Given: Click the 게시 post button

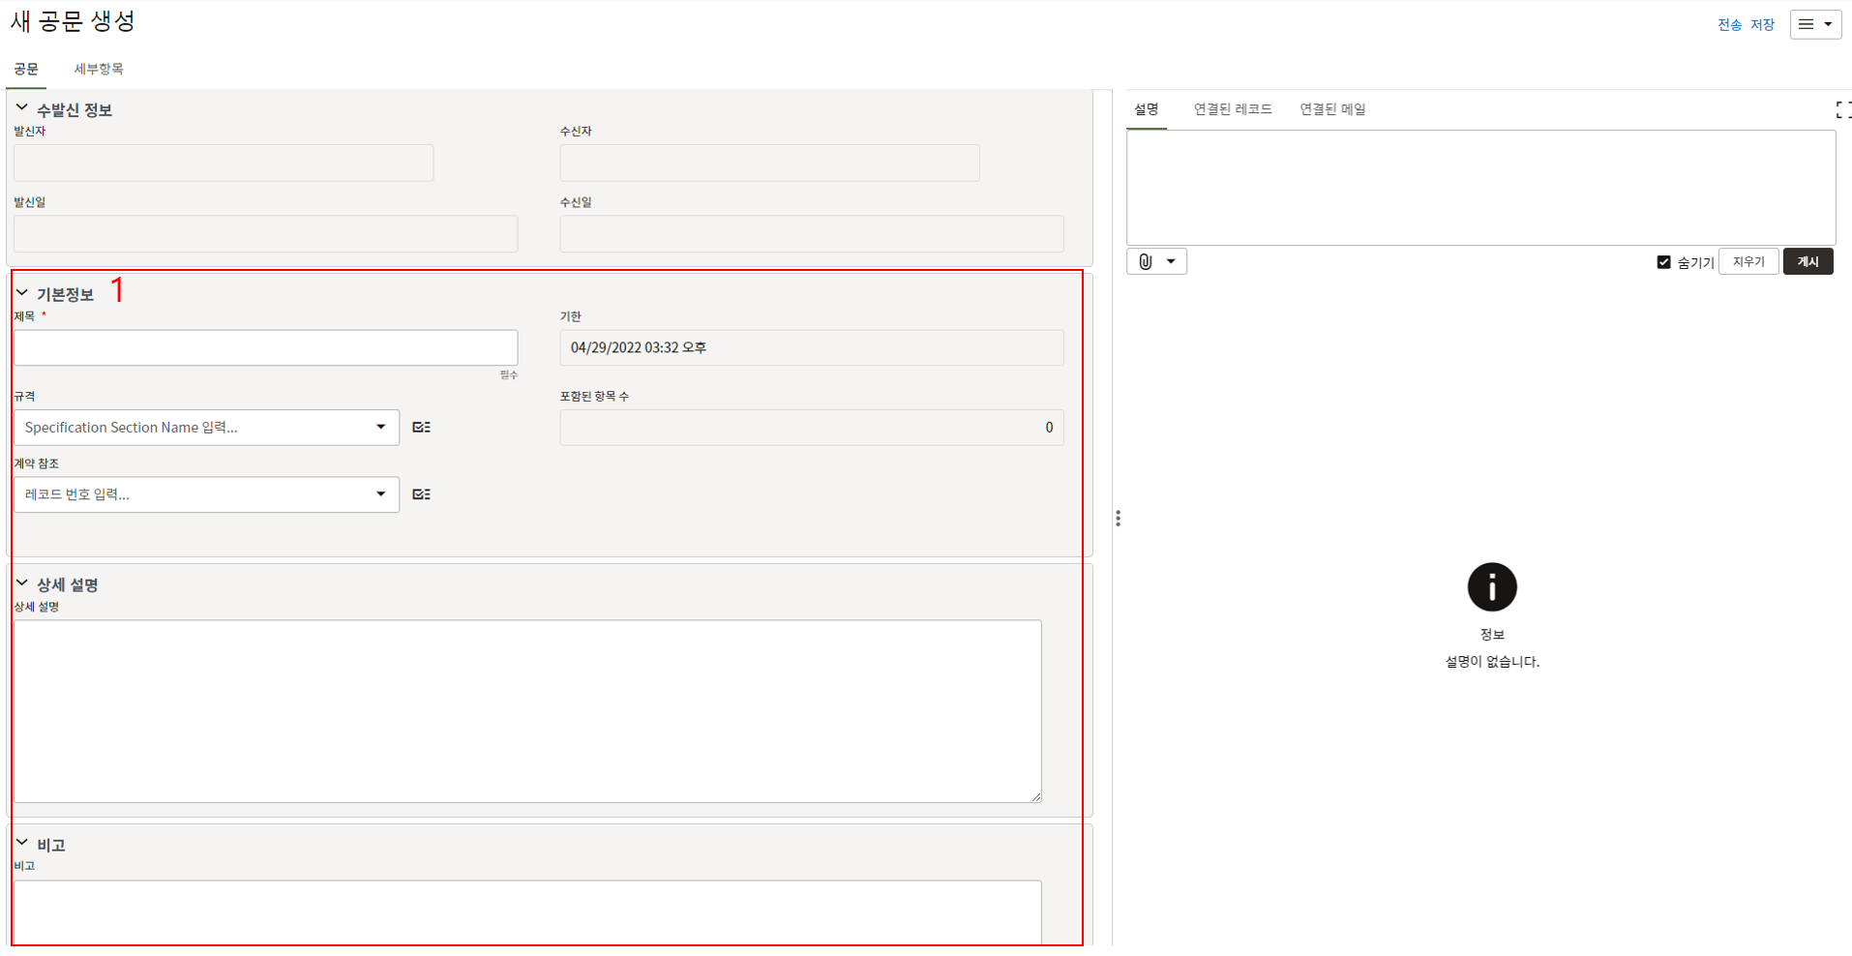Looking at the screenshot, I should (1807, 262).
